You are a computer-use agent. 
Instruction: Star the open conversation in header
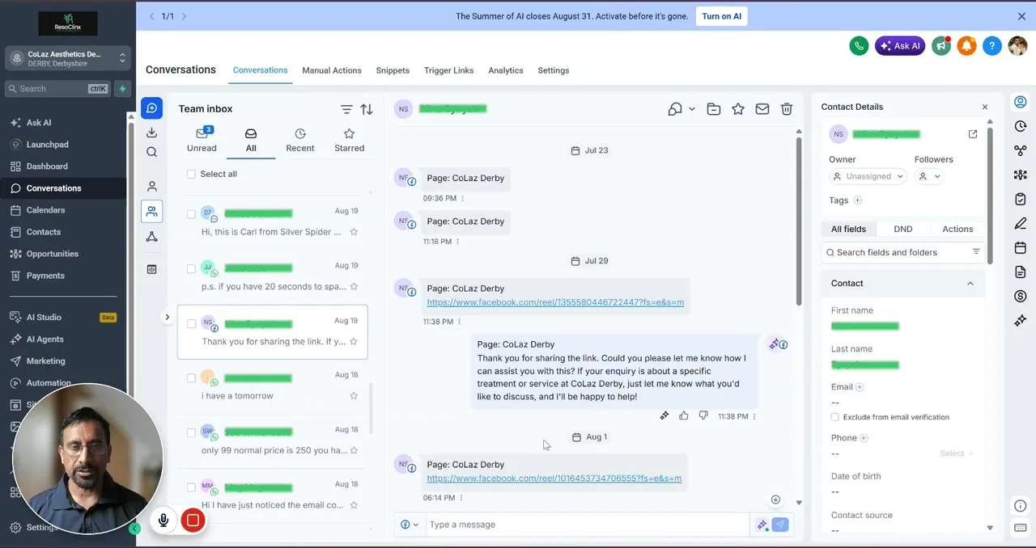tap(738, 109)
